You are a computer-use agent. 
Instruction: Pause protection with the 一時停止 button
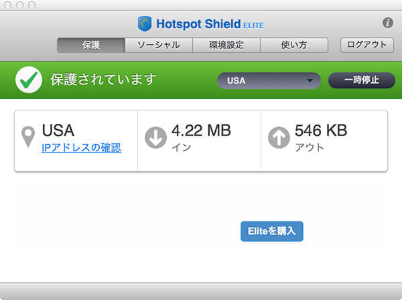point(361,80)
